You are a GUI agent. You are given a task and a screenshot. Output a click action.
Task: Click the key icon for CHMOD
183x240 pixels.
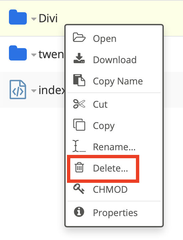pos(79,189)
